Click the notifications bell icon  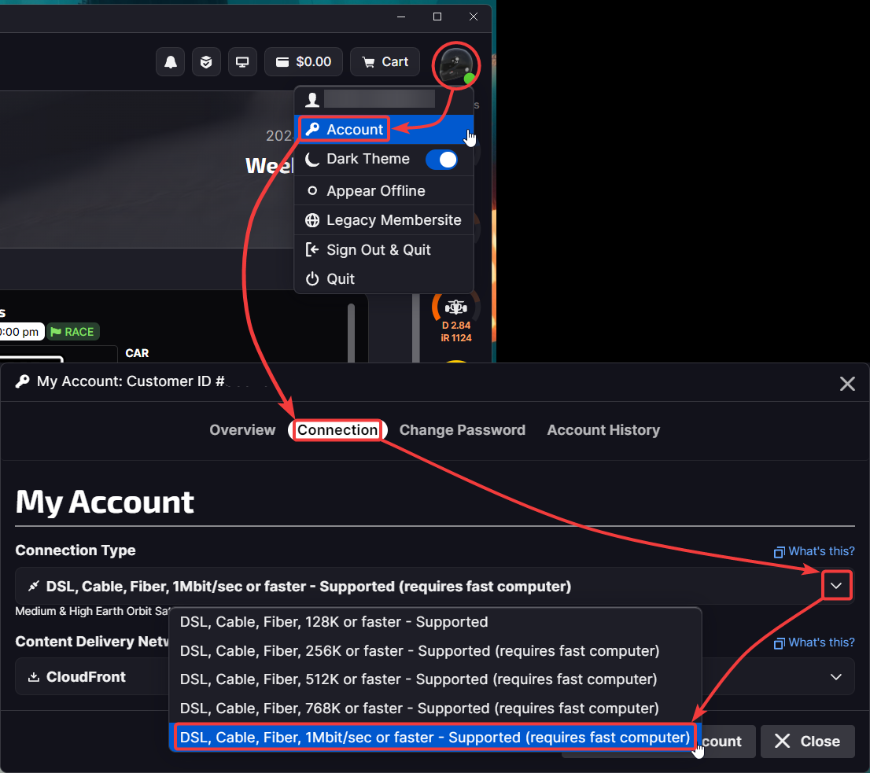171,62
